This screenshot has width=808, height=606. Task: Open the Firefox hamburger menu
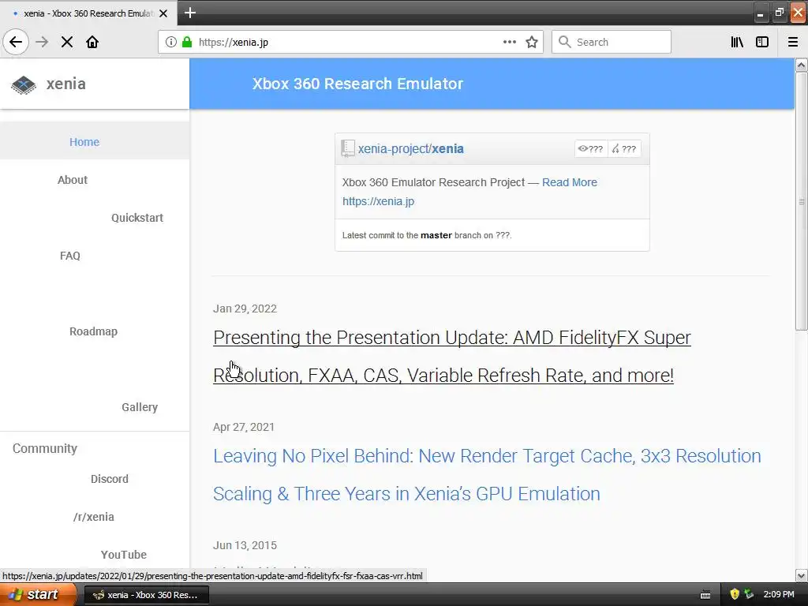click(793, 42)
